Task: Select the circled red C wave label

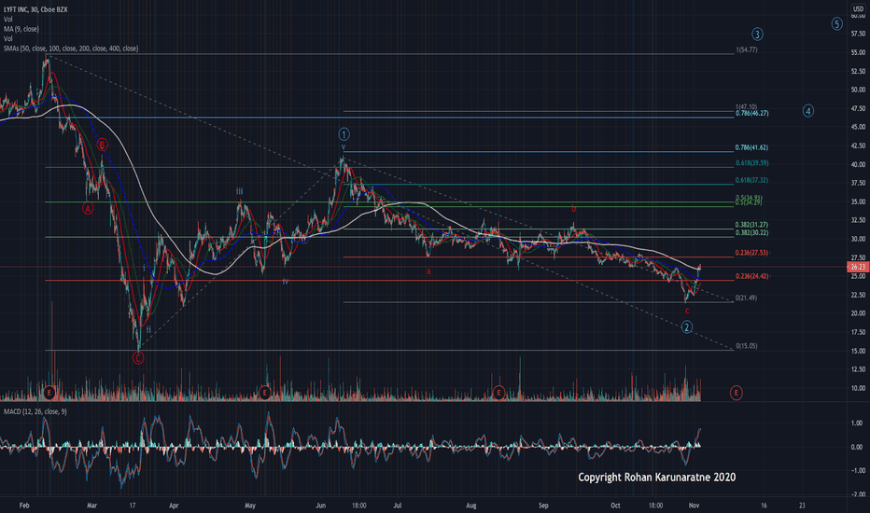Action: (138, 358)
